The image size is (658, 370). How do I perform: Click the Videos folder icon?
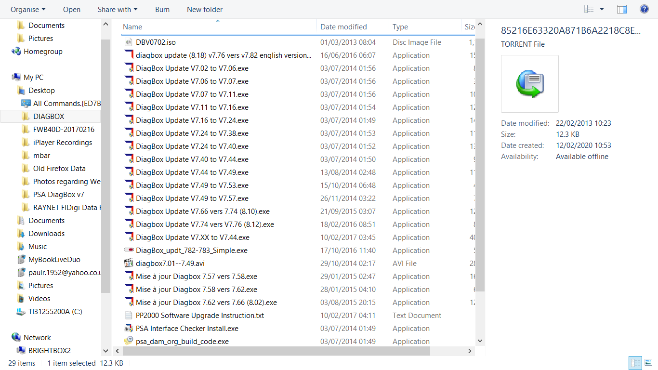[x=21, y=299]
